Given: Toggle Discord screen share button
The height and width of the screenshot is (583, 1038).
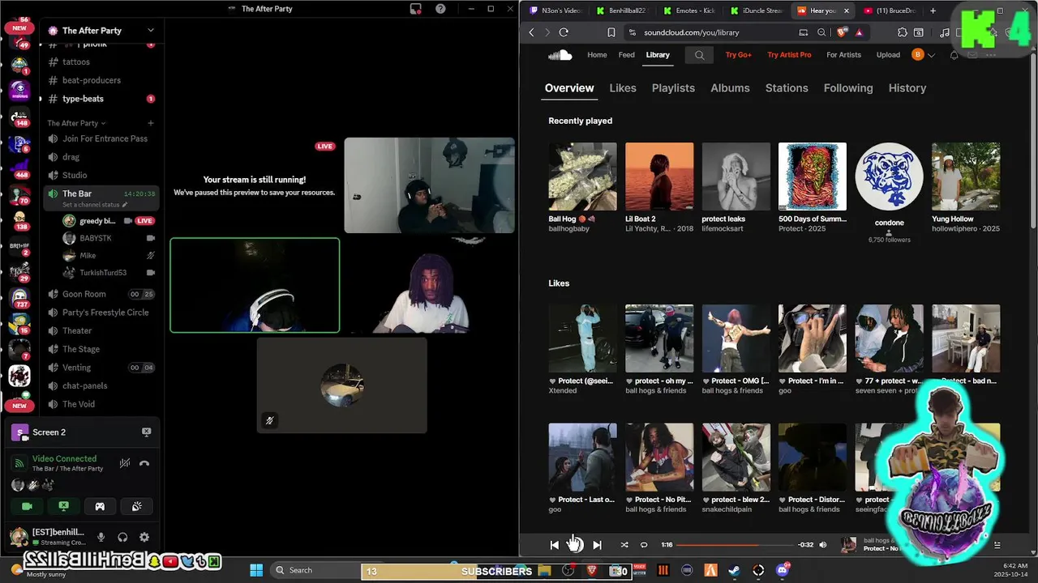Looking at the screenshot, I should click(63, 506).
